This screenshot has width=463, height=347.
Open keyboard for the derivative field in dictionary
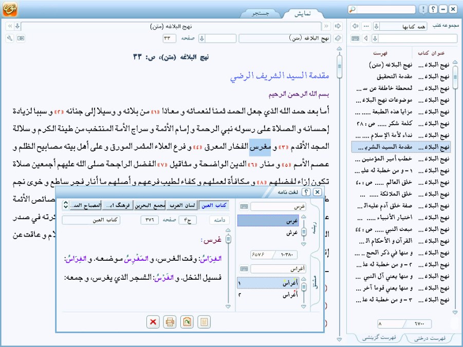244,269
